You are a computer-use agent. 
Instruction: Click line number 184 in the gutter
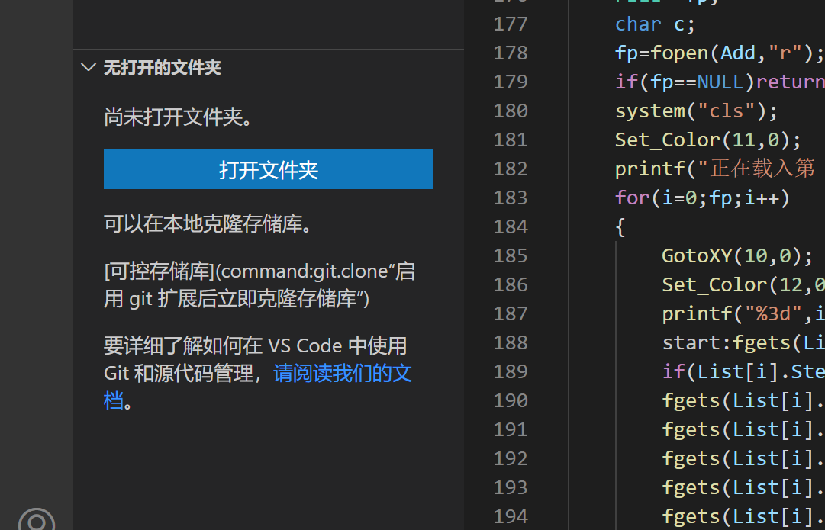pyautogui.click(x=510, y=226)
